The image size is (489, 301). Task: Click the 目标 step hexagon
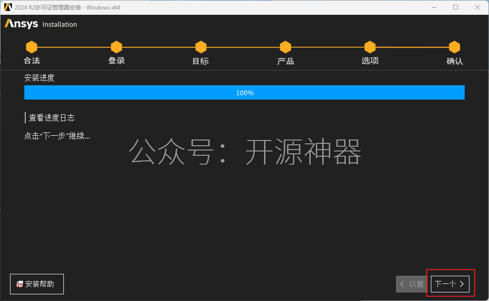[201, 47]
